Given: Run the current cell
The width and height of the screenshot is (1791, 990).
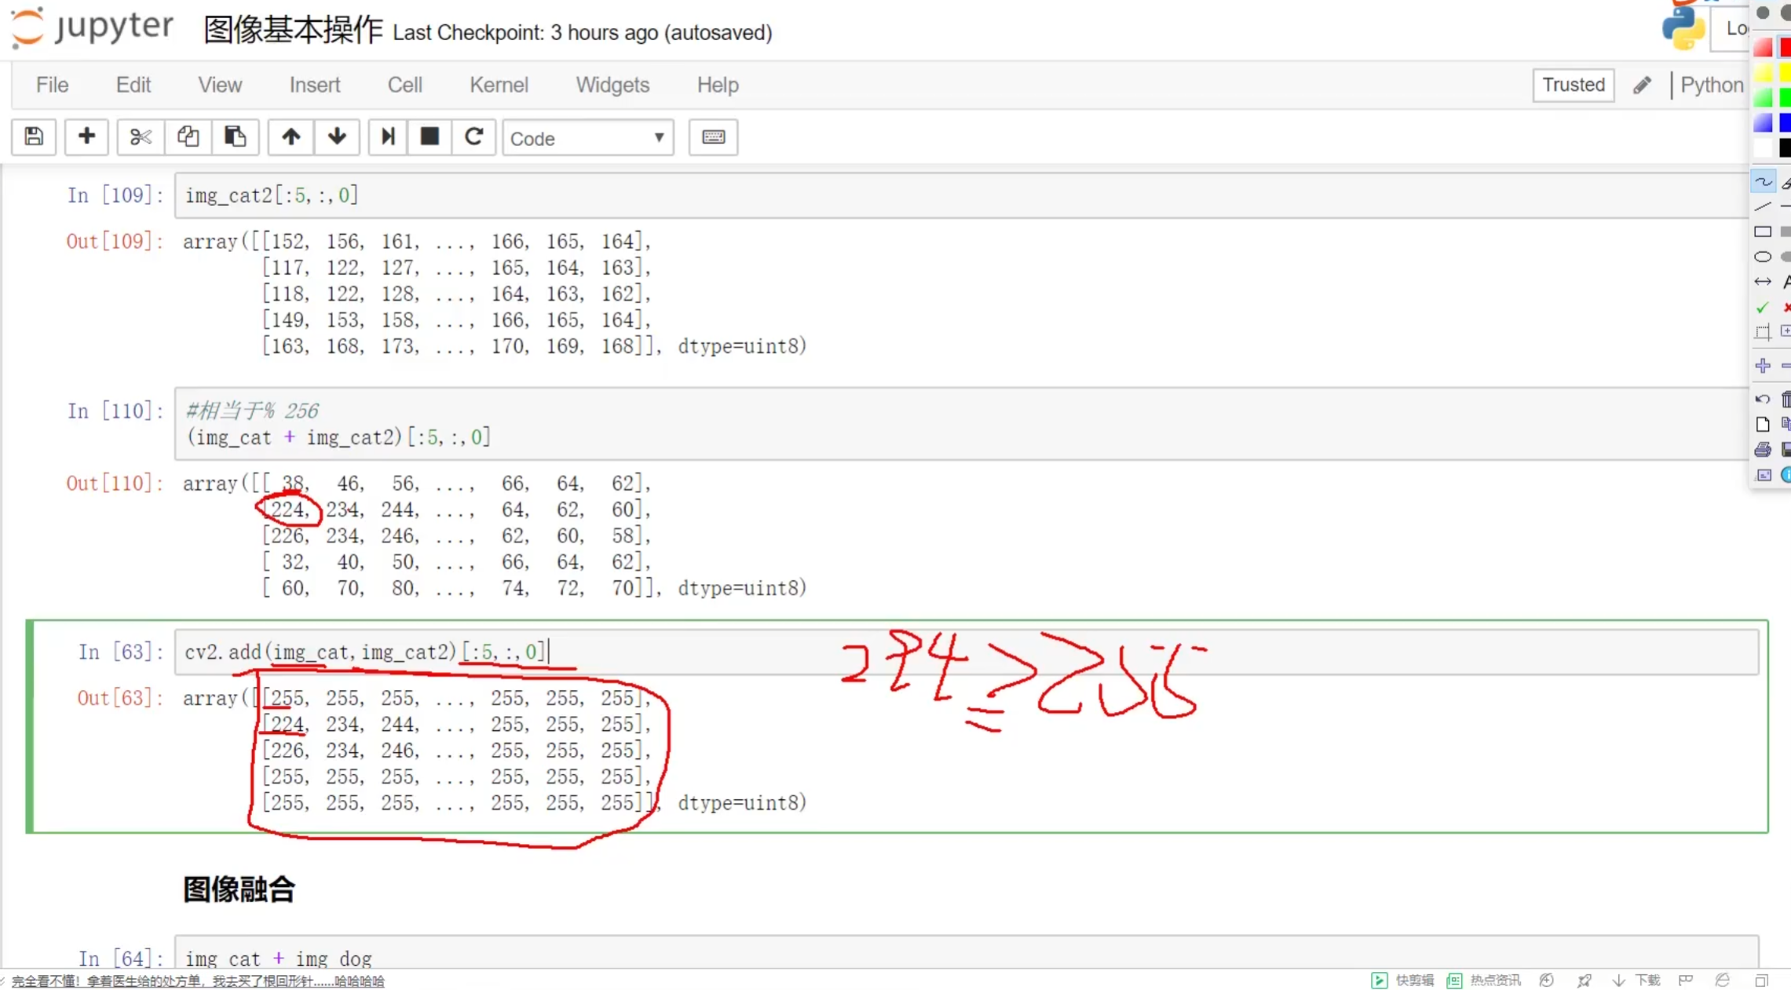Looking at the screenshot, I should (387, 137).
